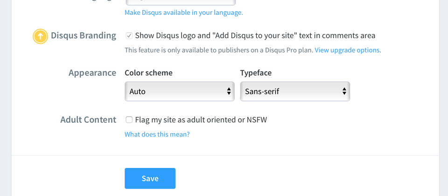
Task: Click the Typeface heading text
Action: (x=256, y=73)
